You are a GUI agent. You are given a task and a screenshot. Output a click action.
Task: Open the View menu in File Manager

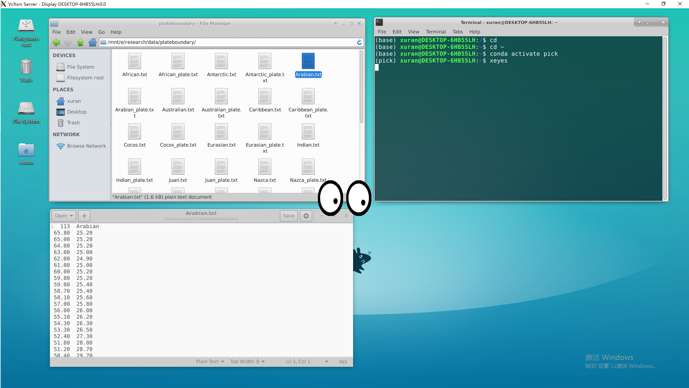(86, 32)
